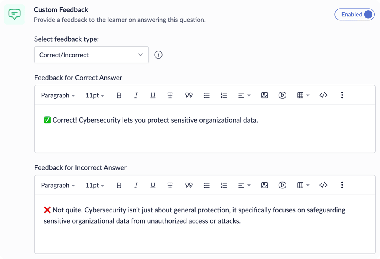
Task: View the info tooltip beside the feedback type dropdown
Action: pyautogui.click(x=158, y=55)
